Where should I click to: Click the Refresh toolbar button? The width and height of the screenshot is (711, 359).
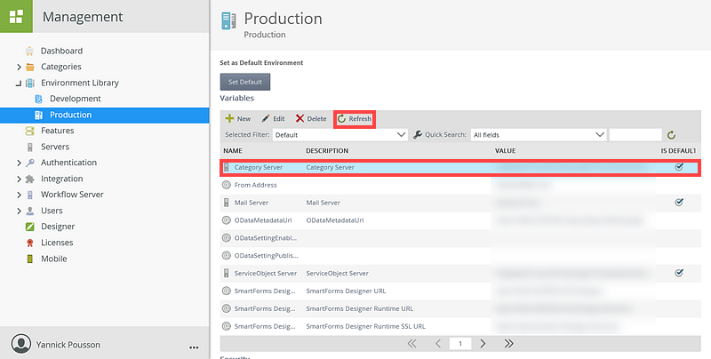[355, 118]
